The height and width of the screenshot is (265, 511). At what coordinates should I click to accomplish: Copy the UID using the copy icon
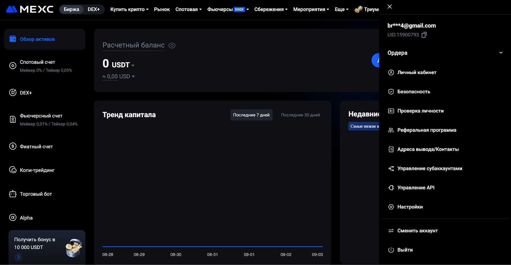point(424,35)
